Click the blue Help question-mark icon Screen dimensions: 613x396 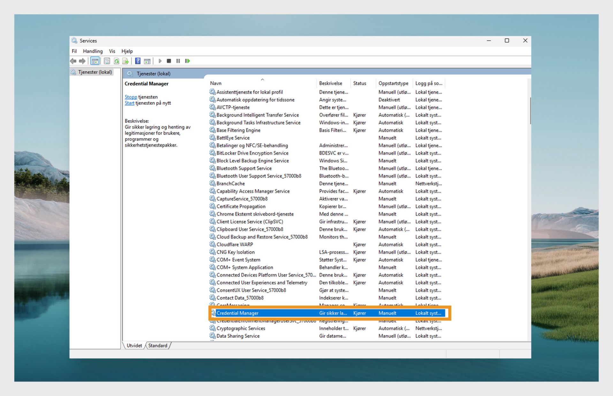138,61
